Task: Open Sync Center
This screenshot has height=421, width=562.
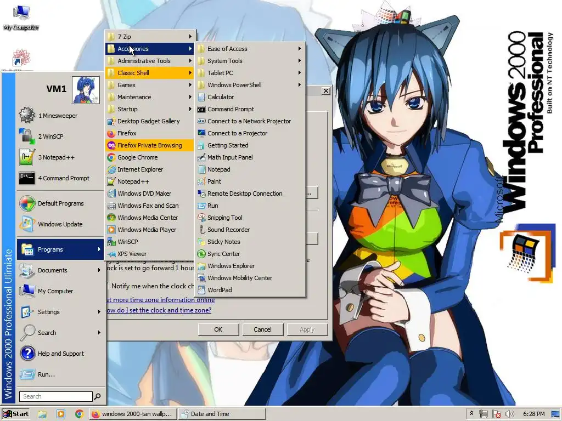Action: tap(250, 254)
